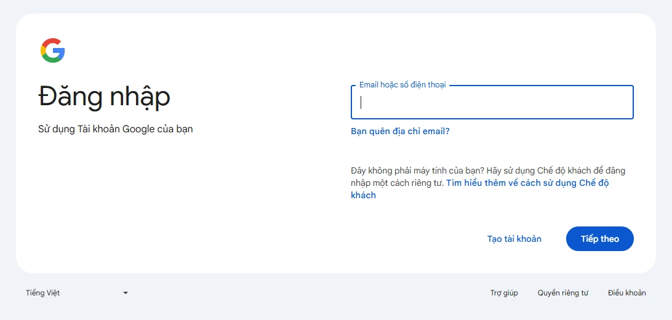The width and height of the screenshot is (672, 320).
Task: Focus the "Email hoặc số điện thoại" input field
Action: pyautogui.click(x=492, y=103)
